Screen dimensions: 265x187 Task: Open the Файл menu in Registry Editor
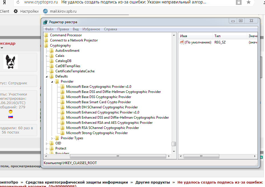[49, 29]
